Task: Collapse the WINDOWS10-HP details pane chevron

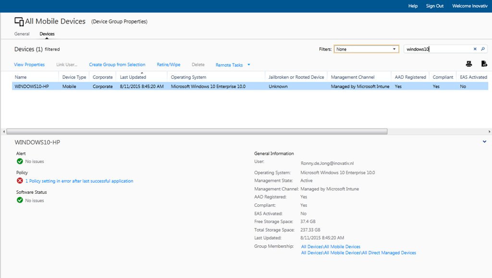Action: (x=484, y=142)
